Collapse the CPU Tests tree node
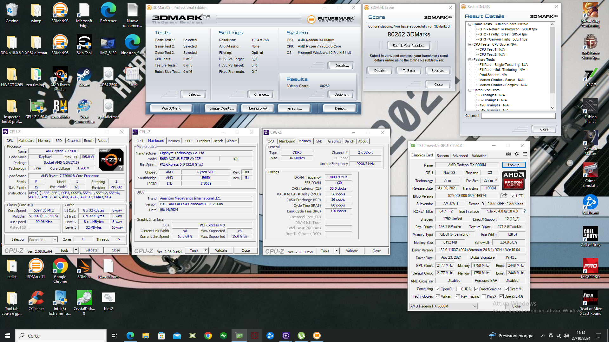Viewport: 609px width, 342px height. 470,44
